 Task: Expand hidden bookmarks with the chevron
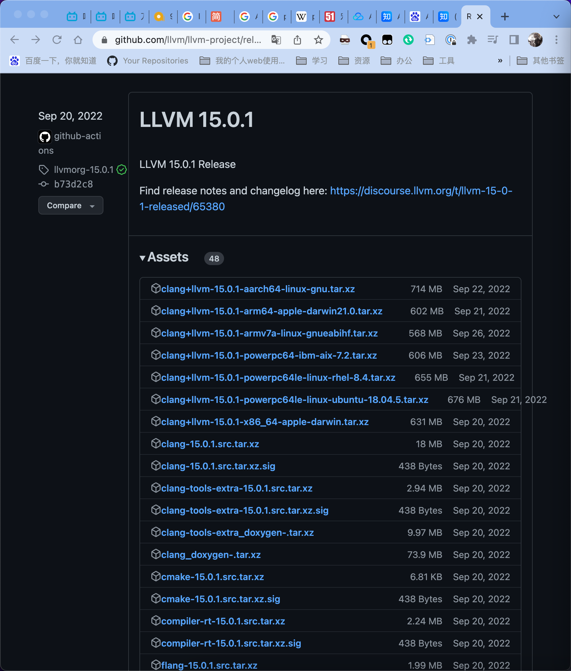(500, 60)
